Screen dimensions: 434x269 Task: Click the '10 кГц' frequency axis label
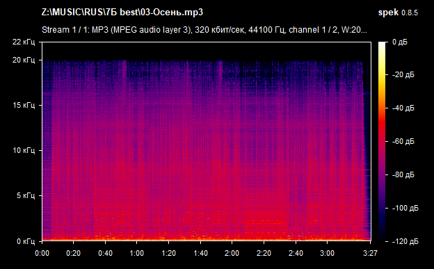[x=24, y=150]
